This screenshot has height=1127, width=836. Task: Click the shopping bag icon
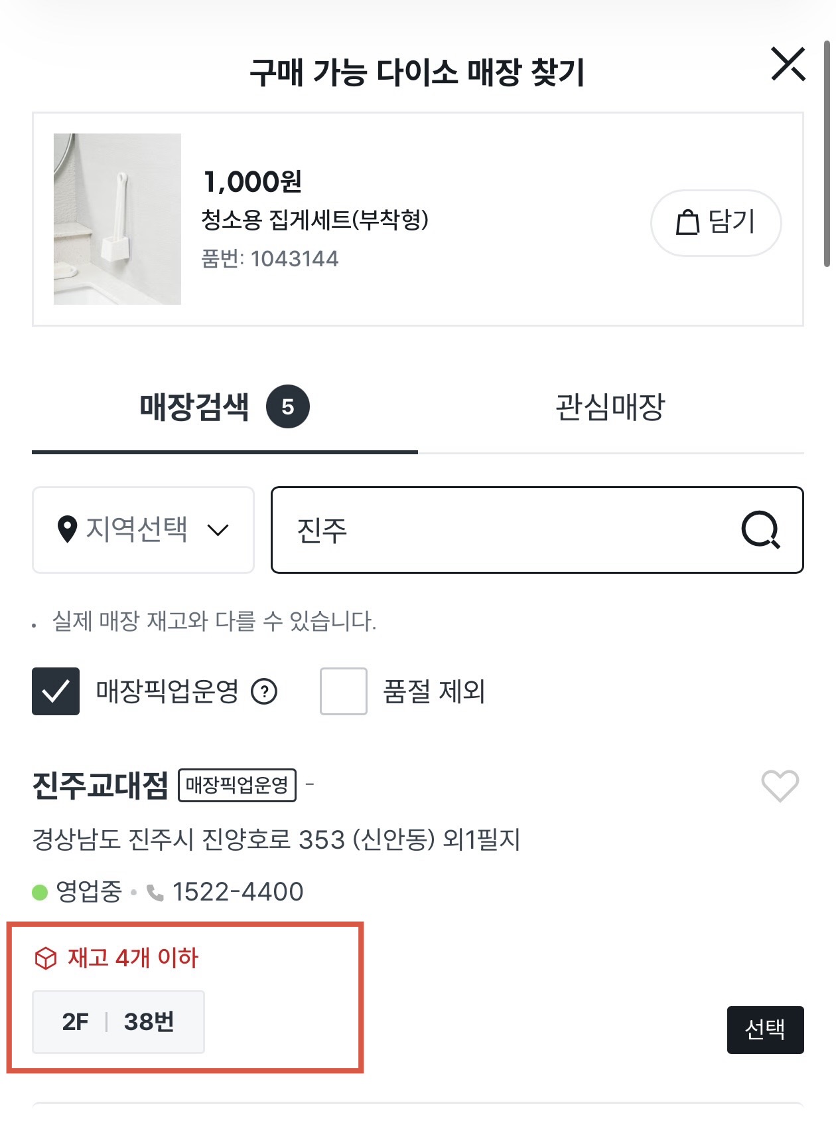687,222
